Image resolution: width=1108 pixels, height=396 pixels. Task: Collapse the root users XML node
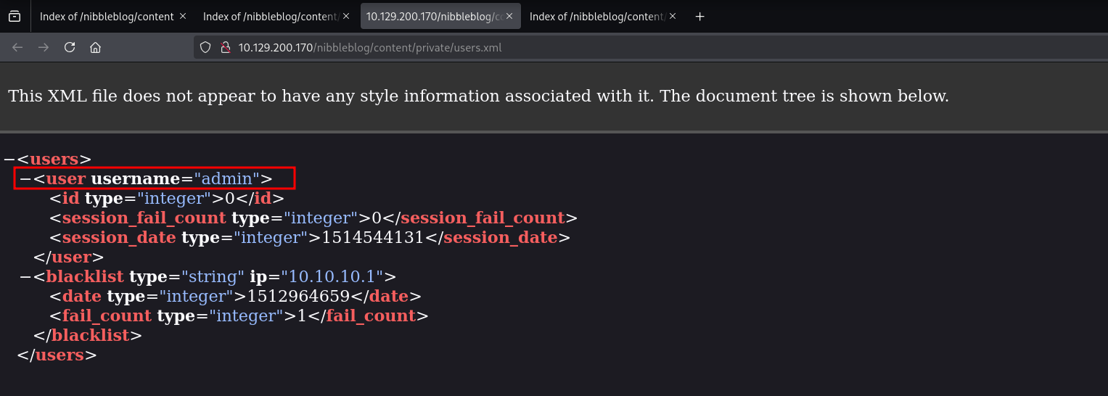(x=9, y=159)
